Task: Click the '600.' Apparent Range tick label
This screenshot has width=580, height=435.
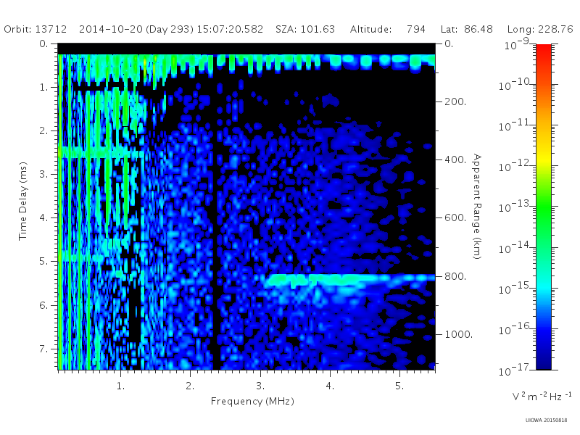Action: tap(455, 218)
